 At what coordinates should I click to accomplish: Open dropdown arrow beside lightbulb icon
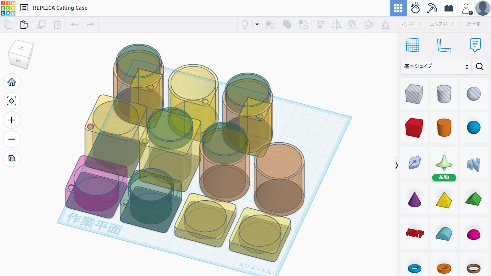click(257, 25)
